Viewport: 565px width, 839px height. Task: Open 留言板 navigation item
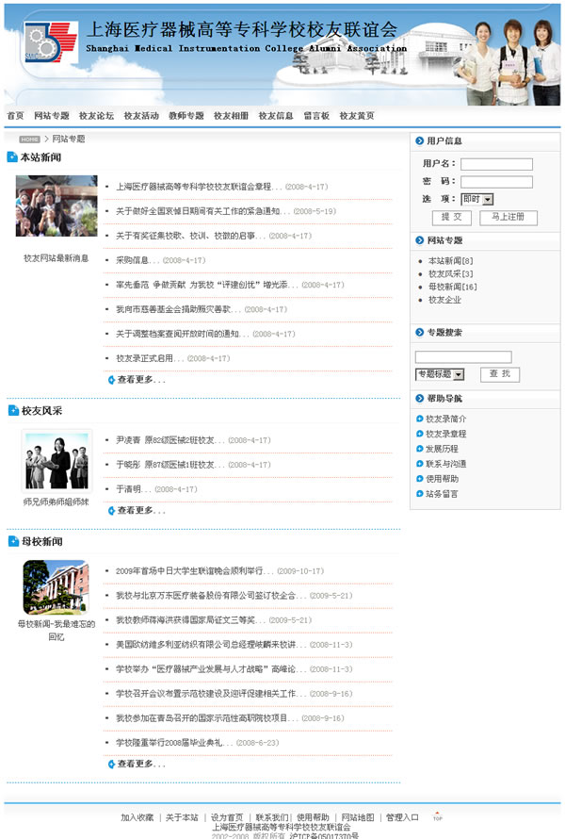click(316, 116)
